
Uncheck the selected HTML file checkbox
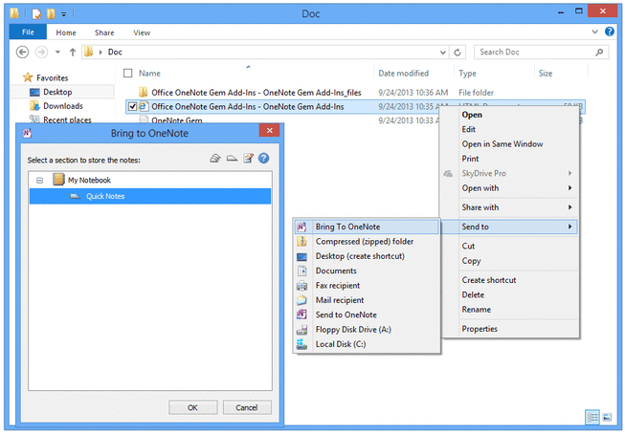[132, 106]
